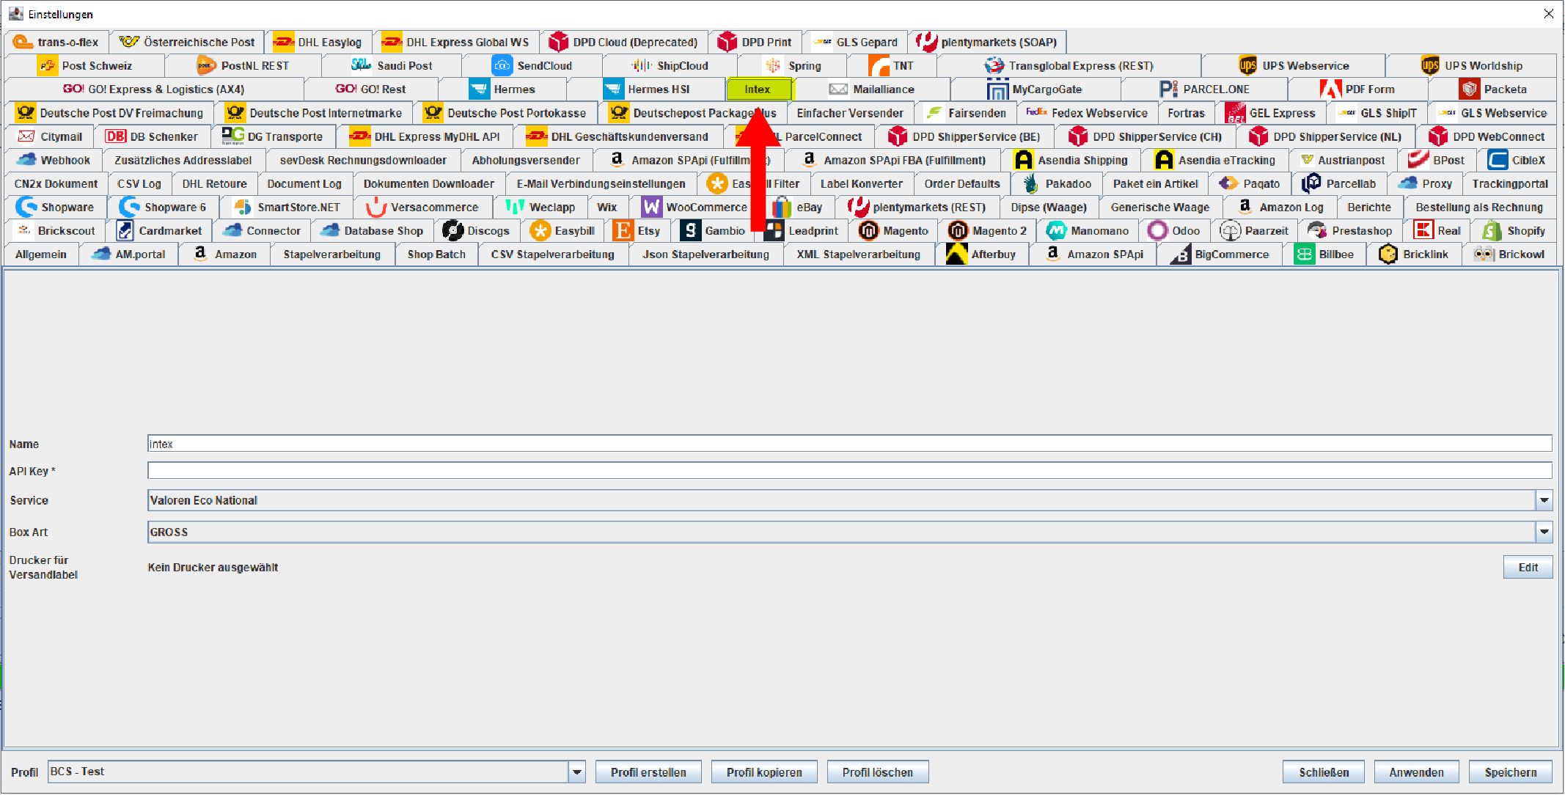The width and height of the screenshot is (1565, 795).
Task: Open the Wix tab
Action: (607, 207)
